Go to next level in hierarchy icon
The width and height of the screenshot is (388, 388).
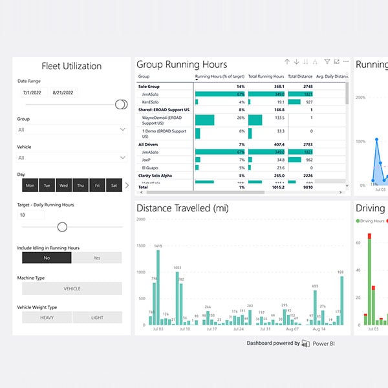click(x=306, y=62)
